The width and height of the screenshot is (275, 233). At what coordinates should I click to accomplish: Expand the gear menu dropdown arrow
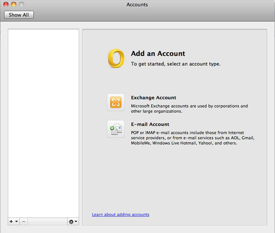[76, 222]
